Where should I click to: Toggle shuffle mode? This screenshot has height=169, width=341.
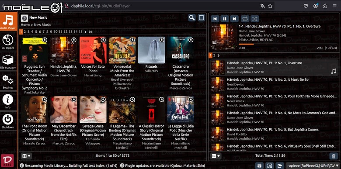[254, 19]
